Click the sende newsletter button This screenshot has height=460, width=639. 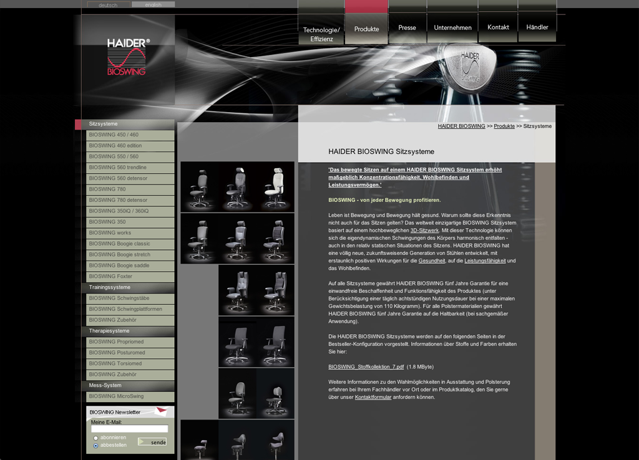[152, 442]
